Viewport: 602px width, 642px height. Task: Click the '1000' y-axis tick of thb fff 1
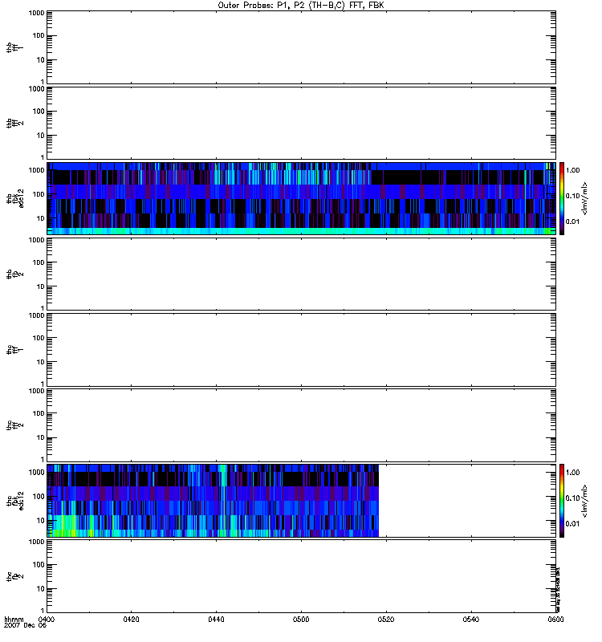pos(36,13)
